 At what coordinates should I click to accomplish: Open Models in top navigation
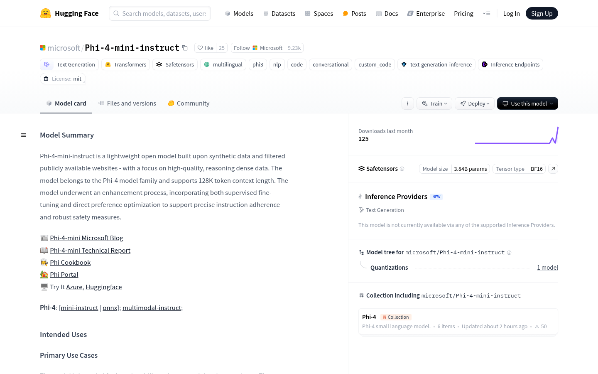click(x=239, y=13)
